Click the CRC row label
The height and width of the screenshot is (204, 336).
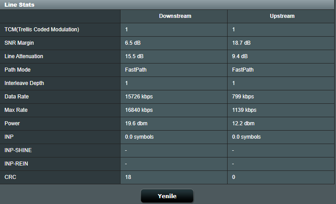(x=10, y=177)
